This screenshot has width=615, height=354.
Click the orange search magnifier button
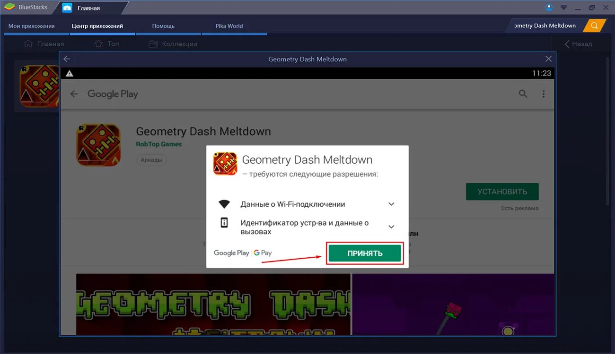pyautogui.click(x=595, y=25)
